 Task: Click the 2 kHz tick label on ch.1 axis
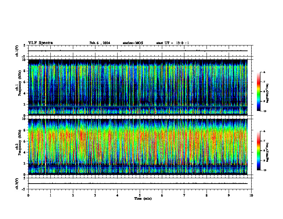pyautogui.click(x=25, y=104)
